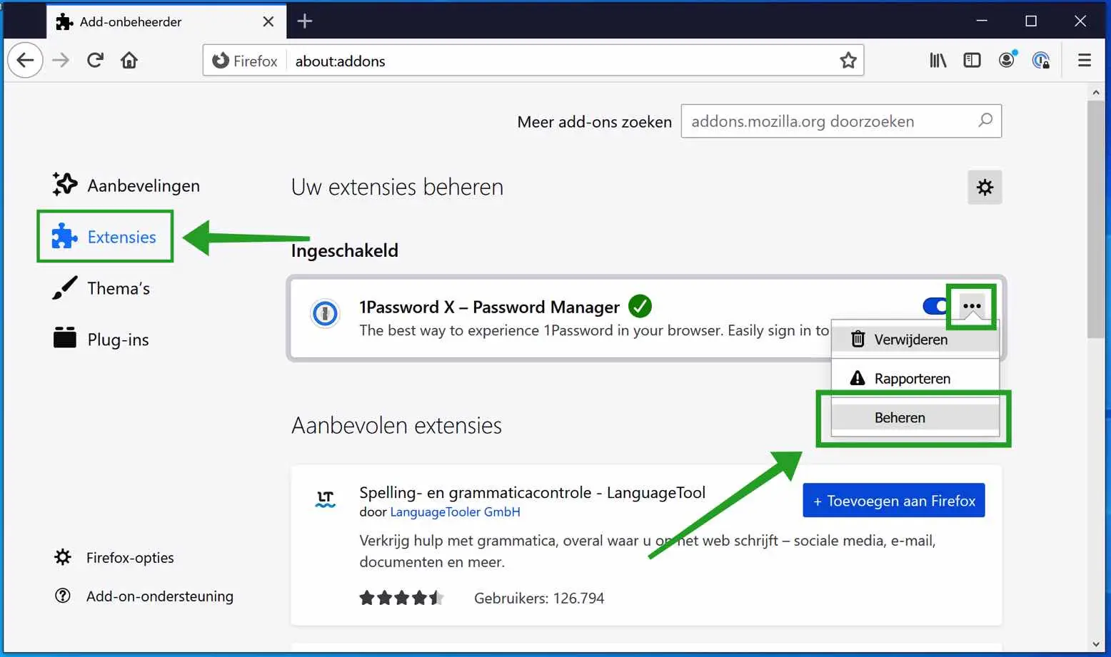Open the three-dot menu for 1Password X
1111x657 pixels.
972,306
